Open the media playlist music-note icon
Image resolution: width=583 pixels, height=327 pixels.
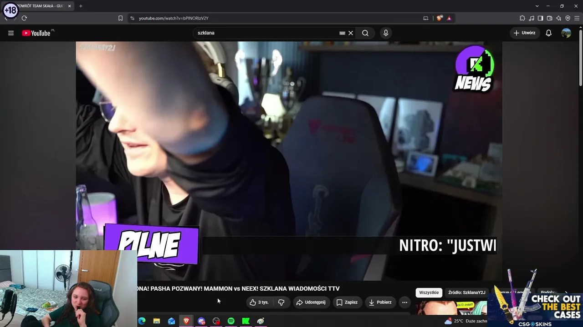532,18
